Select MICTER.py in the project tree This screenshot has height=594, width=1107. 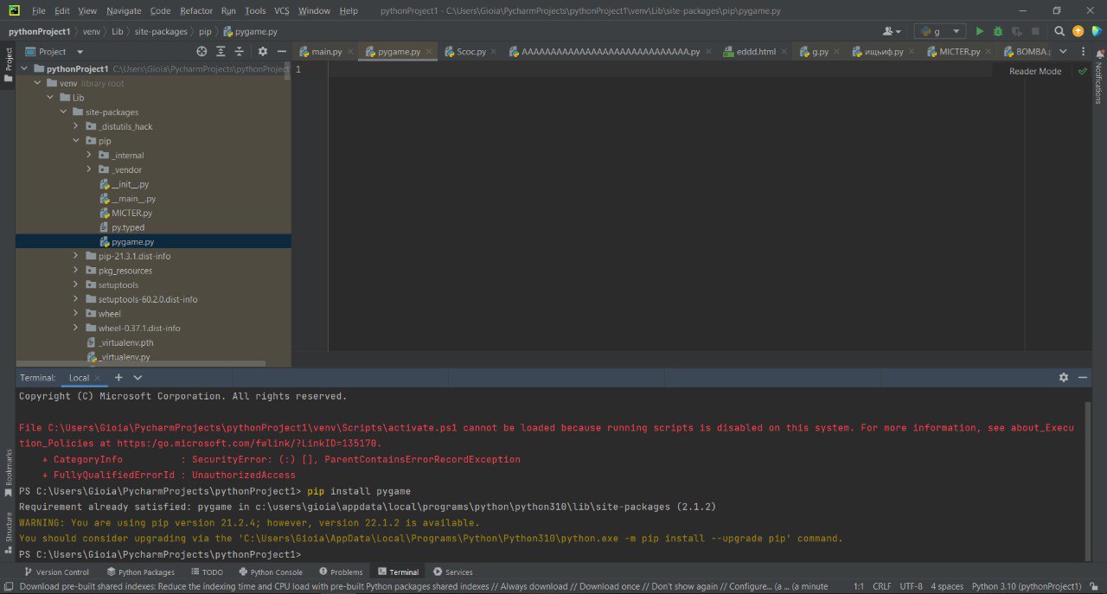(x=131, y=213)
